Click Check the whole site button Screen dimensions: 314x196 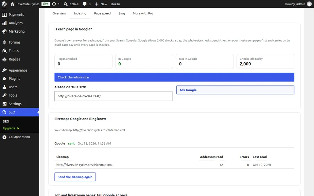pyautogui.click(x=174, y=77)
